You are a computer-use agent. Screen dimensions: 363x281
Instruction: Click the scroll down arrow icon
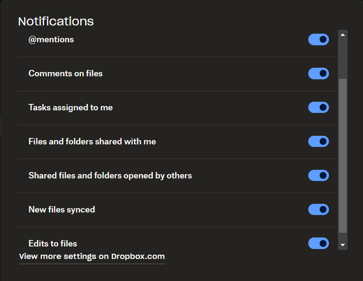point(343,245)
